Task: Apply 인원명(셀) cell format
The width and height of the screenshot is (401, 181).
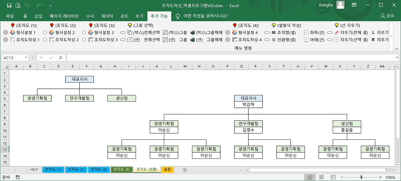Action: pos(284,40)
